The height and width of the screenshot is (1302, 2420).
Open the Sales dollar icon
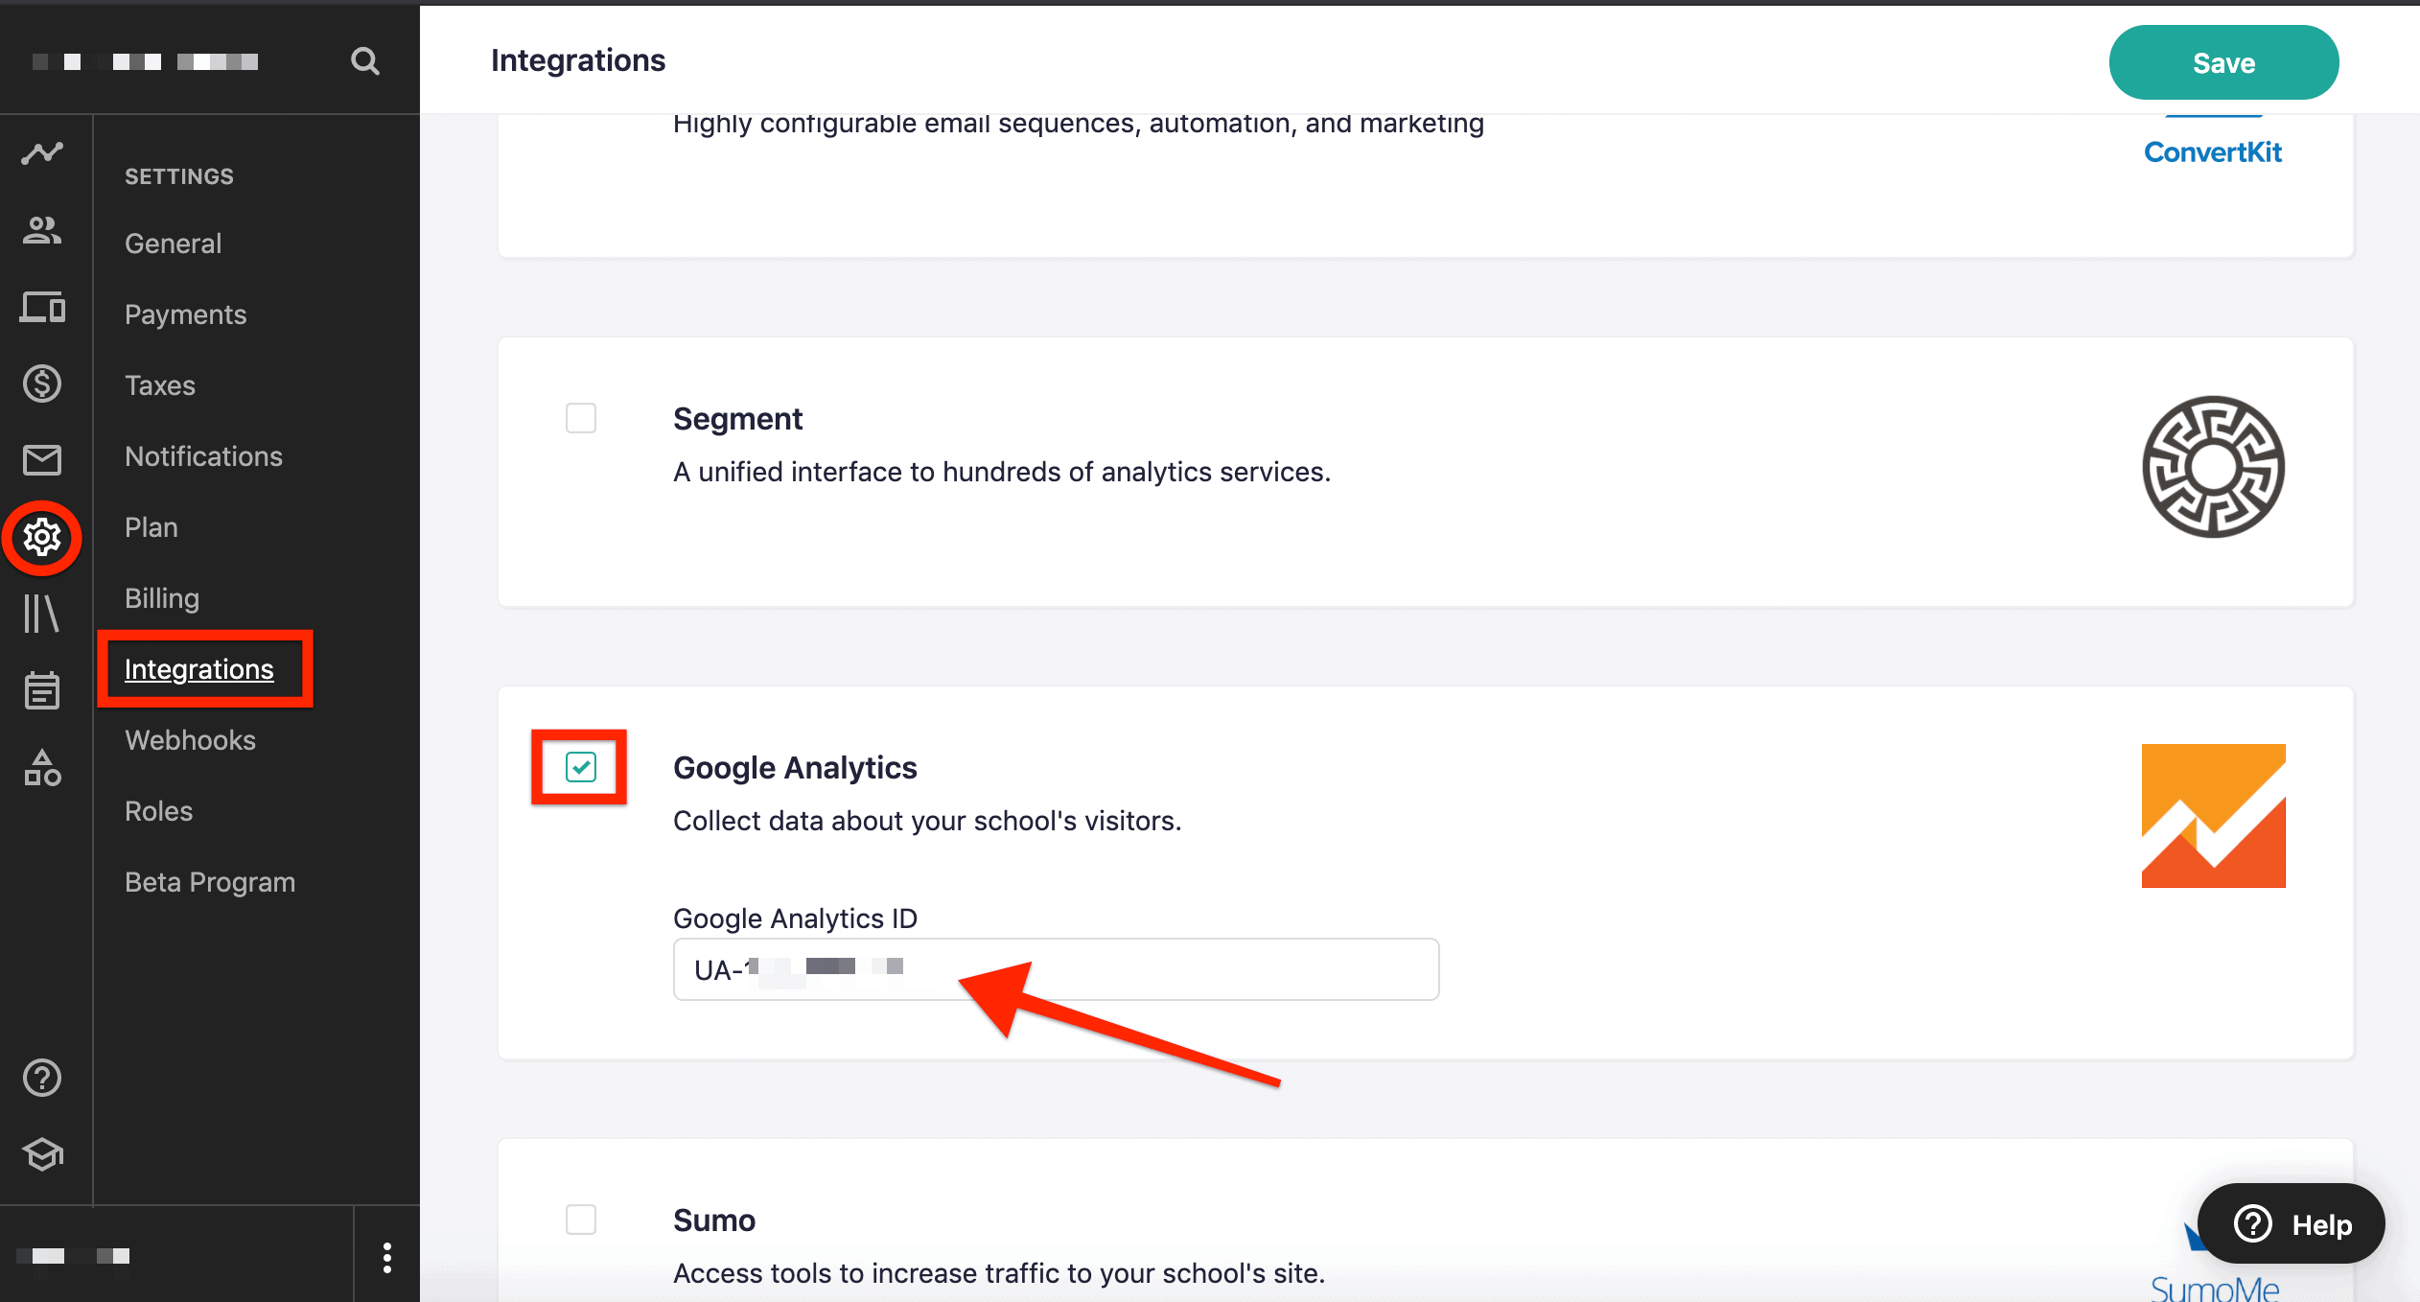[42, 384]
